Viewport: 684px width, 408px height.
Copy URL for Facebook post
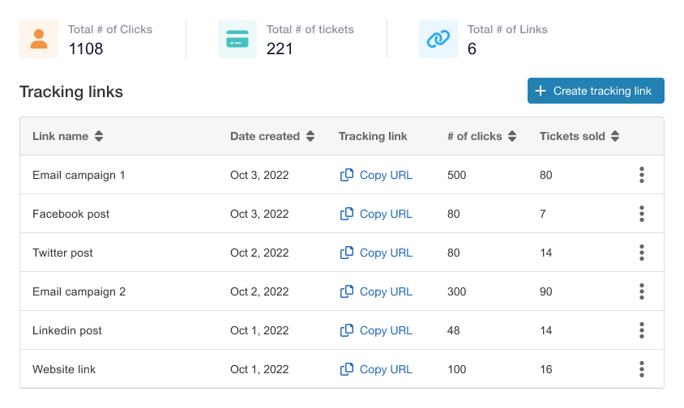[376, 214]
